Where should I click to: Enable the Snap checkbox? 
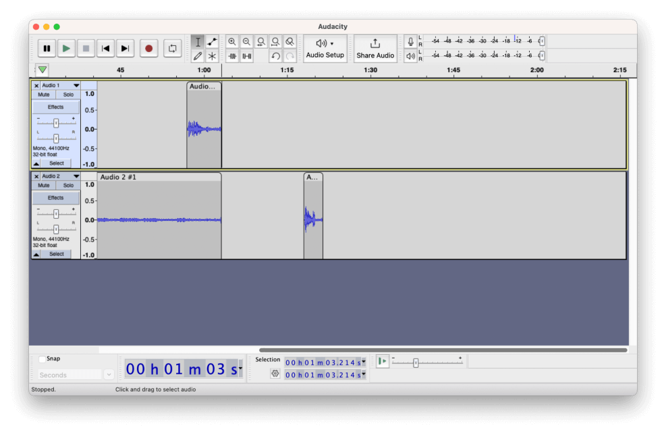(x=42, y=359)
